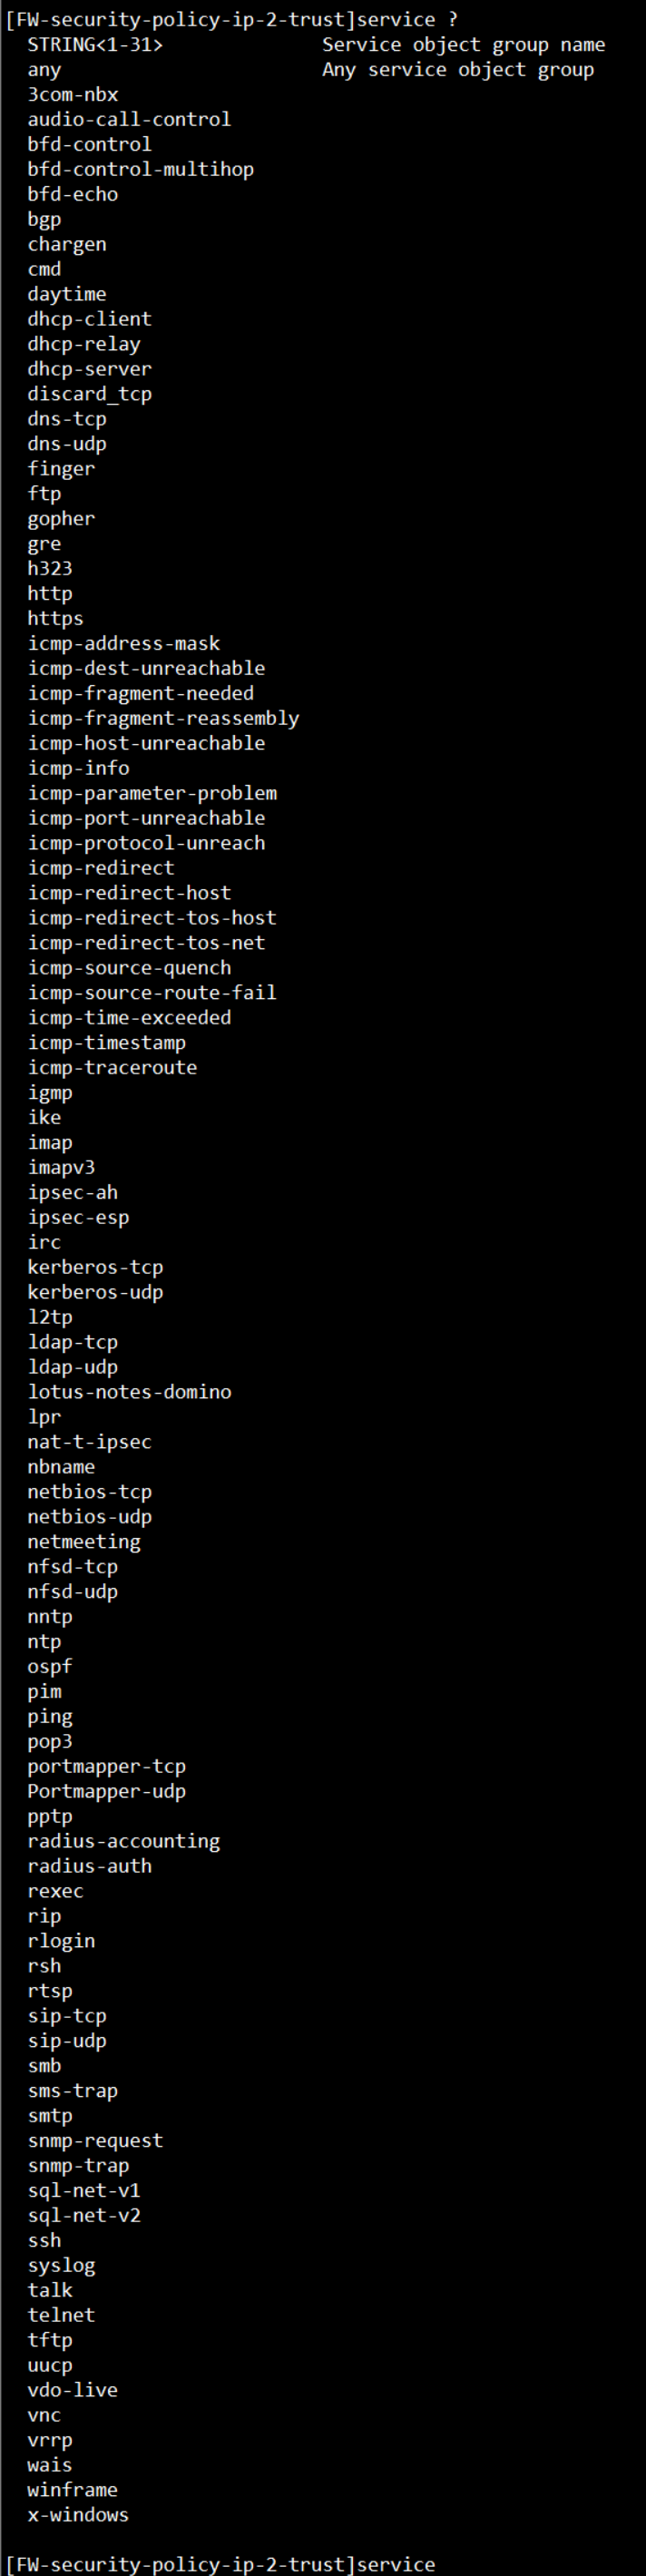The height and width of the screenshot is (2576, 646).
Task: Select the 'sql-net-v2' entry
Action: coord(84,2215)
